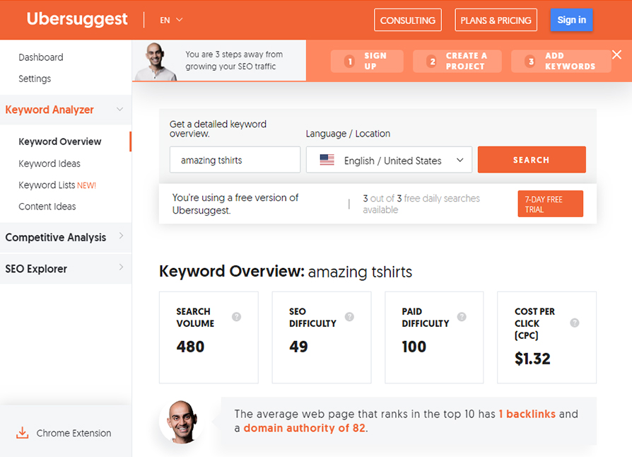The image size is (632, 457).
Task: Open the EN language dropdown
Action: pyautogui.click(x=171, y=20)
